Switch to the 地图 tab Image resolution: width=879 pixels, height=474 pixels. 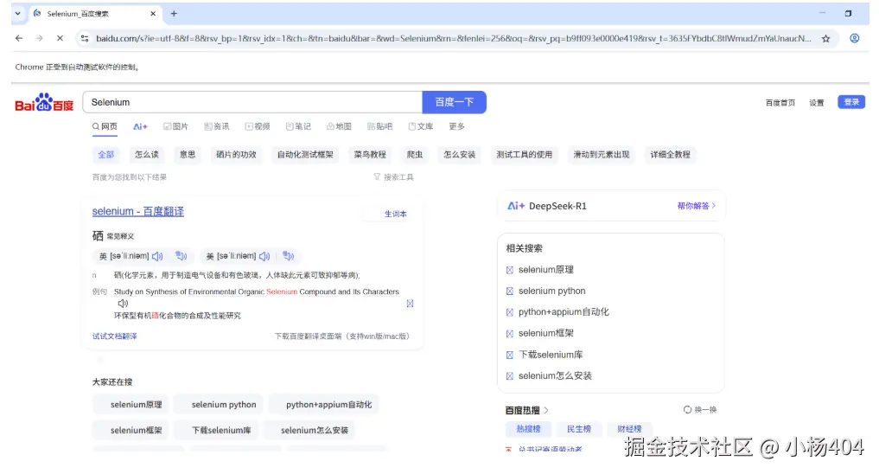pos(339,127)
